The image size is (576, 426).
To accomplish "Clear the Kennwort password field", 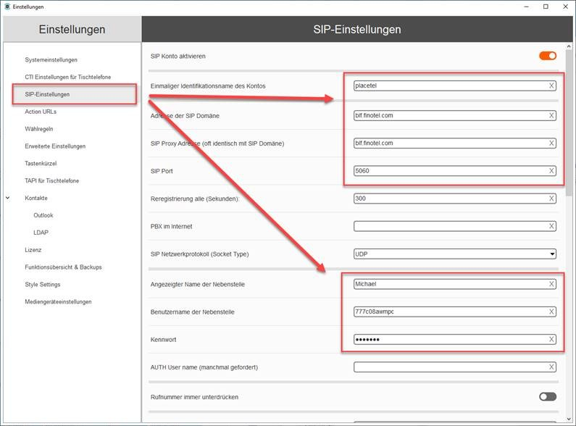I will 551,339.
